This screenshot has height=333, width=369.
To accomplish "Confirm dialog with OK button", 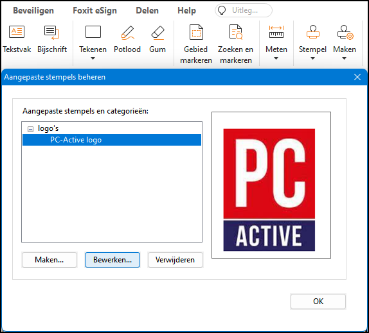I will (318, 302).
